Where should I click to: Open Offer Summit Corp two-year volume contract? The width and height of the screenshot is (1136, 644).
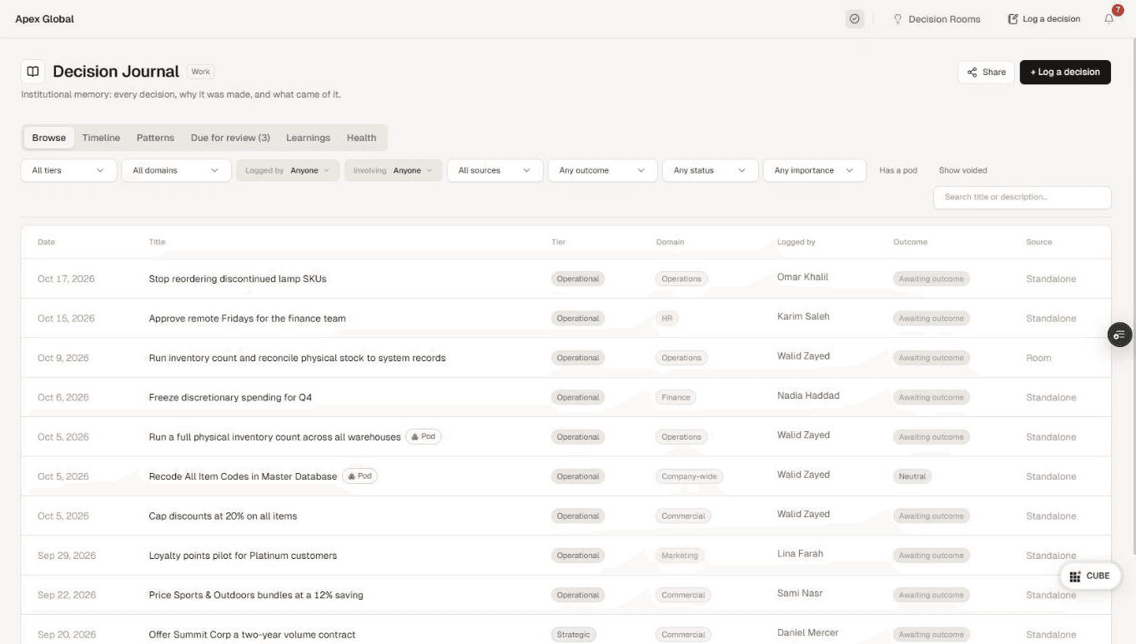[252, 635]
